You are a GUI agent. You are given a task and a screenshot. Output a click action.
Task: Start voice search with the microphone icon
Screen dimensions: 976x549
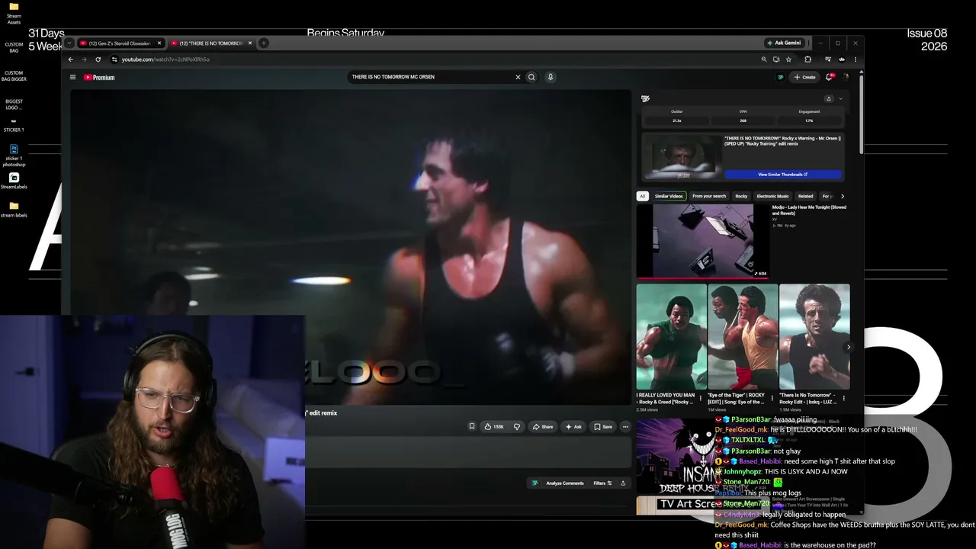pyautogui.click(x=550, y=77)
